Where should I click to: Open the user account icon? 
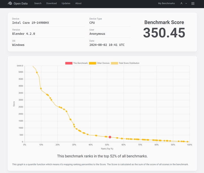(x=181, y=3)
